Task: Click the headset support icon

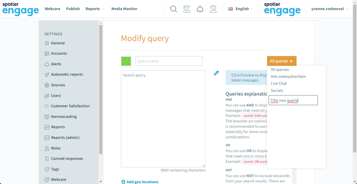Action: point(213,9)
